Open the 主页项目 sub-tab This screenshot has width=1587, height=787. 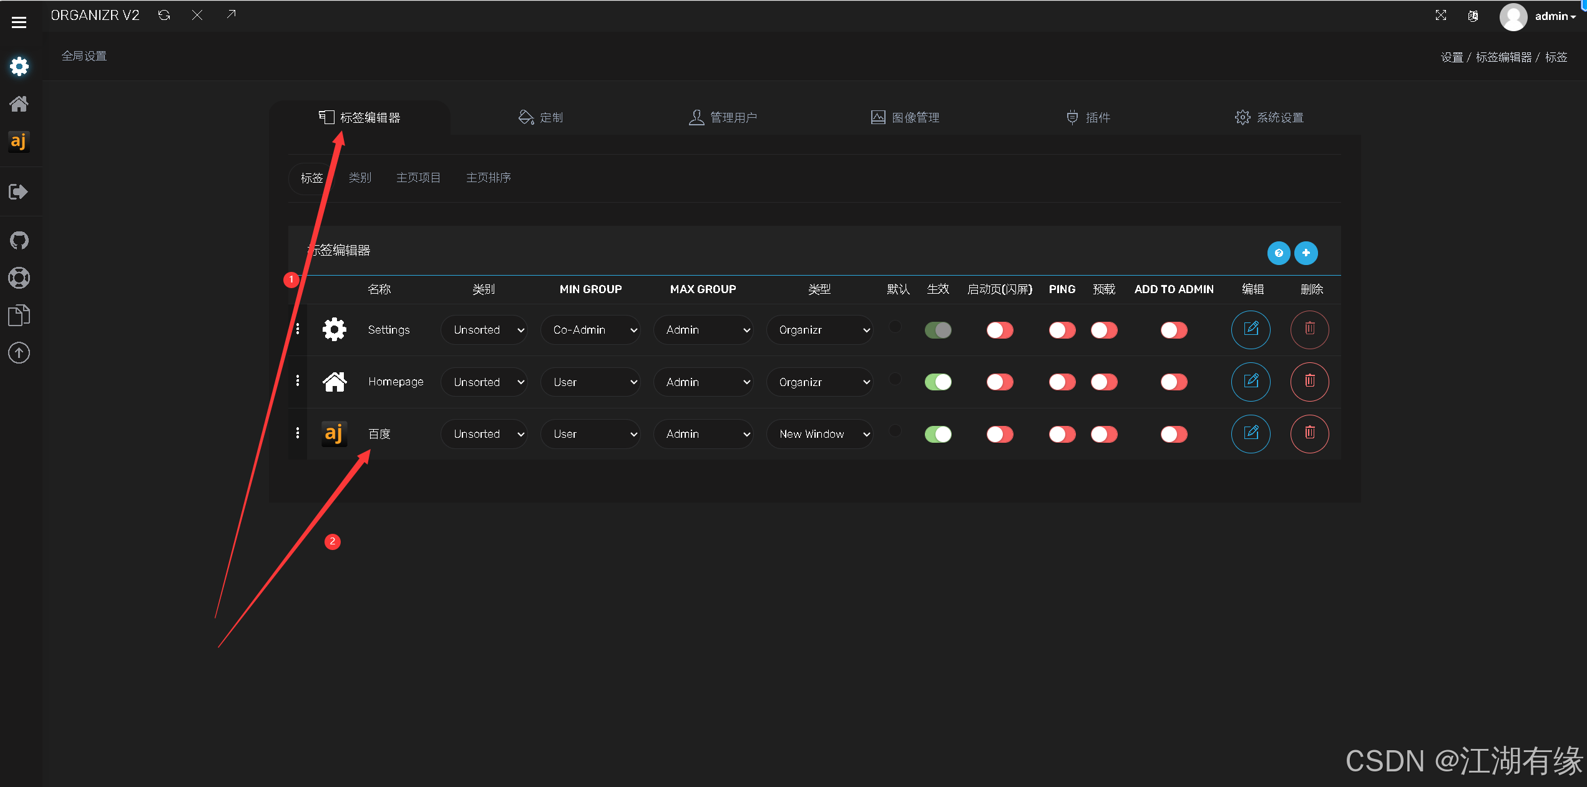418,178
